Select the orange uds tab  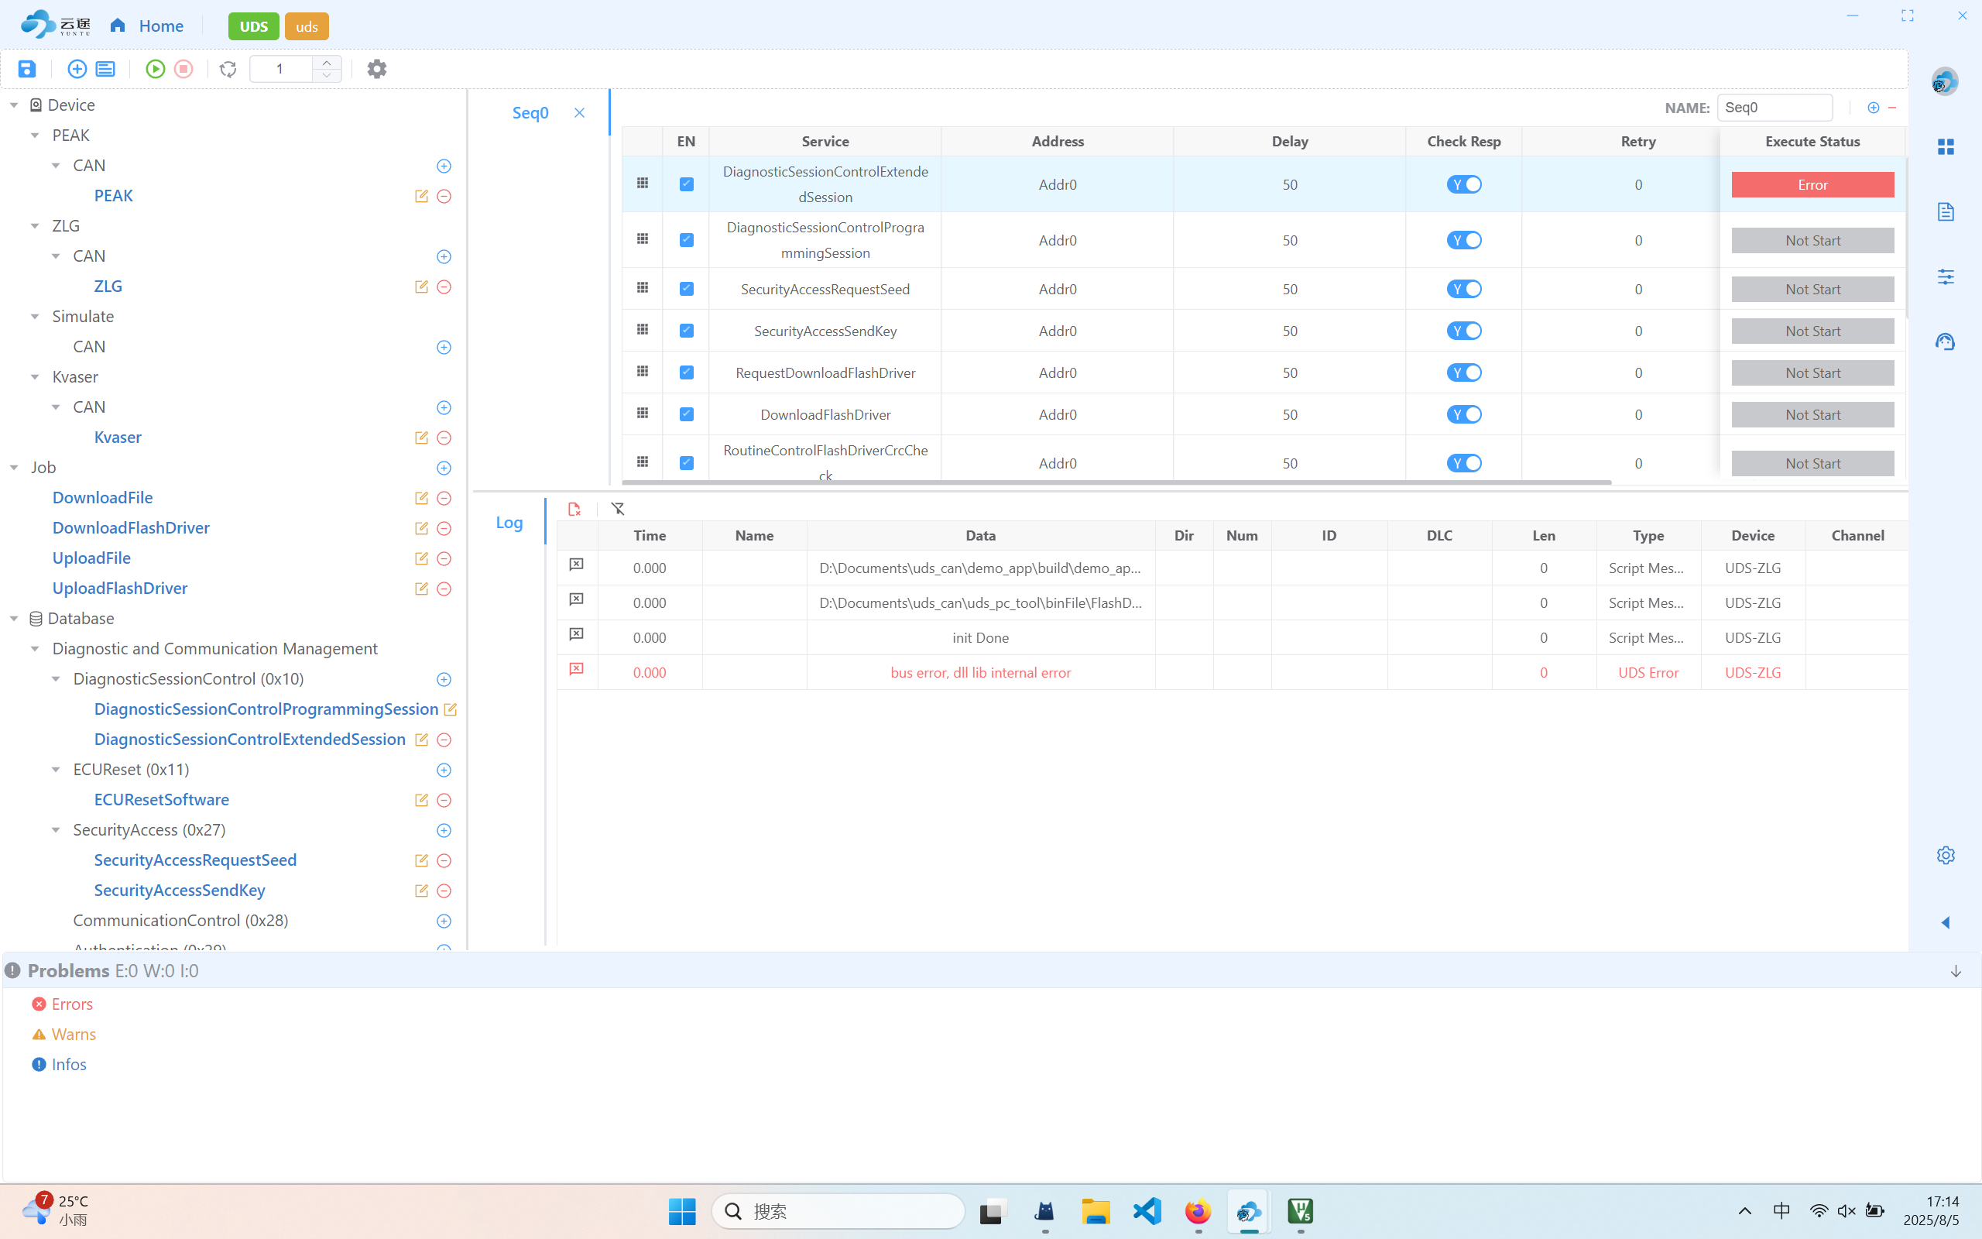(307, 26)
